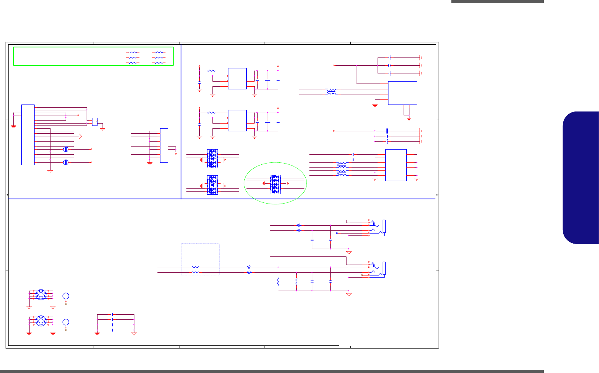Click the lower half-moon jumper symbol
This screenshot has height=373, width=599.
coord(66,162)
